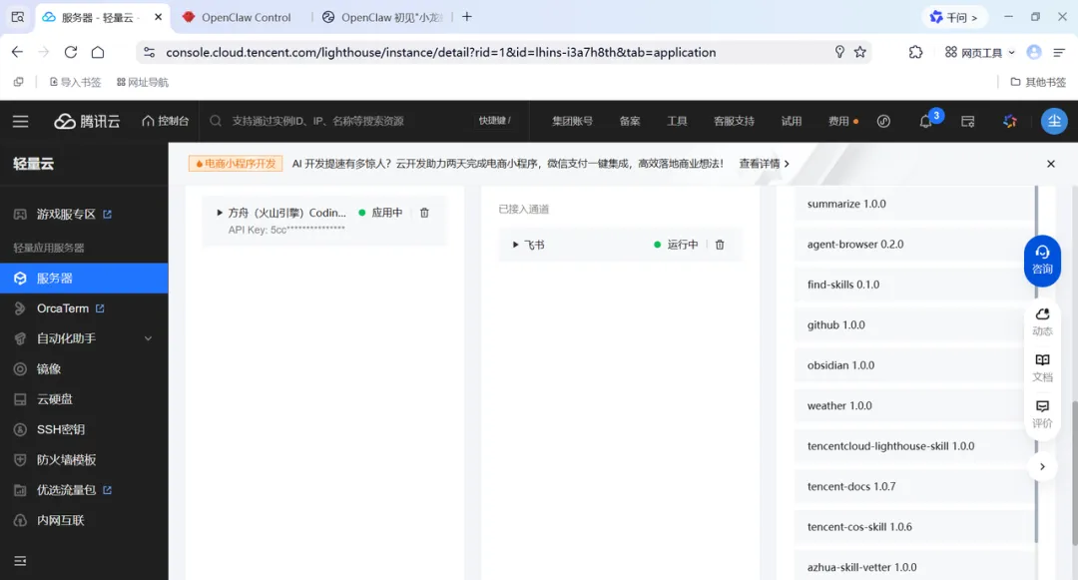Open the 控制台 console home
1078x580 pixels.
pos(166,121)
